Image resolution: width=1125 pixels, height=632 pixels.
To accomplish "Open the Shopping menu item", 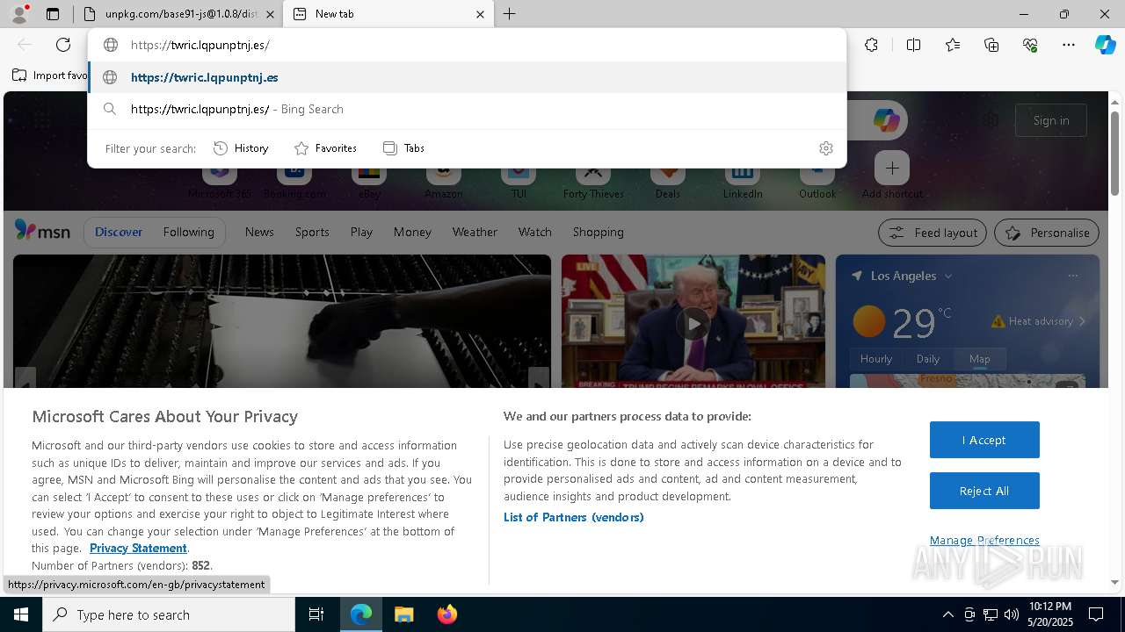I will (x=599, y=232).
